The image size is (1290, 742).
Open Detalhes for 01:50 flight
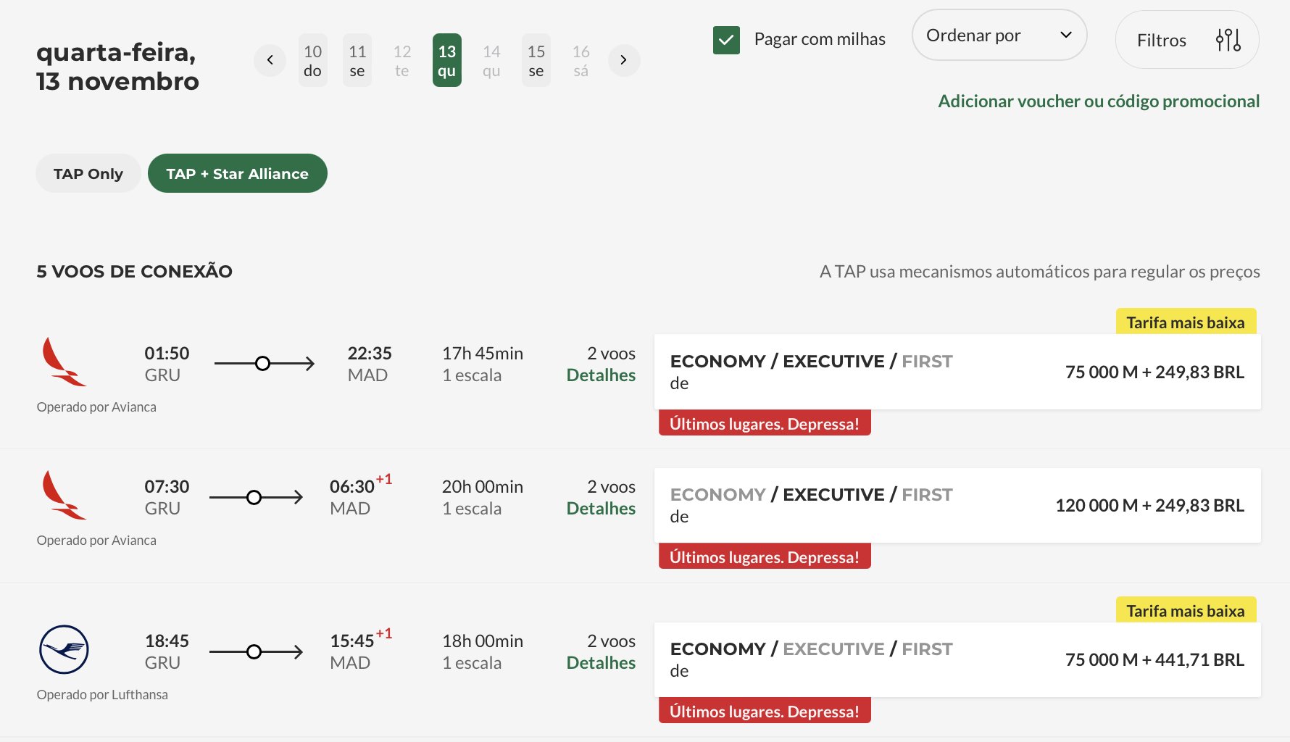601,375
